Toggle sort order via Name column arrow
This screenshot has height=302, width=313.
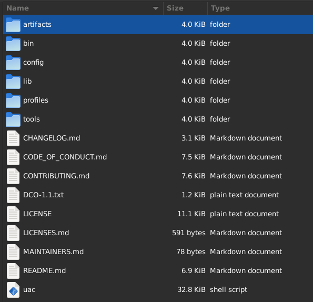(x=156, y=8)
